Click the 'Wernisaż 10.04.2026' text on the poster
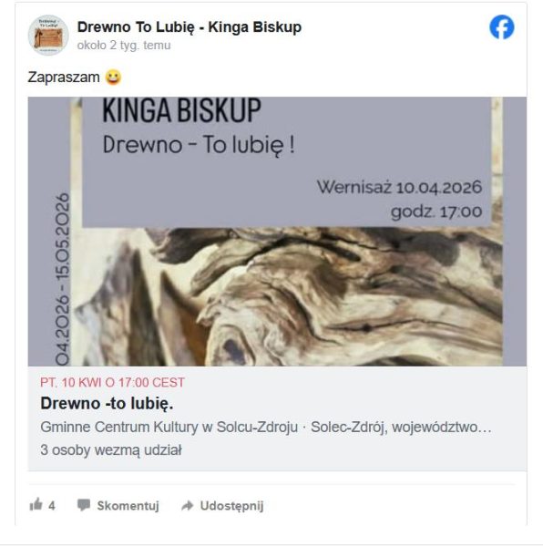This screenshot has width=543, height=547. coord(399,187)
